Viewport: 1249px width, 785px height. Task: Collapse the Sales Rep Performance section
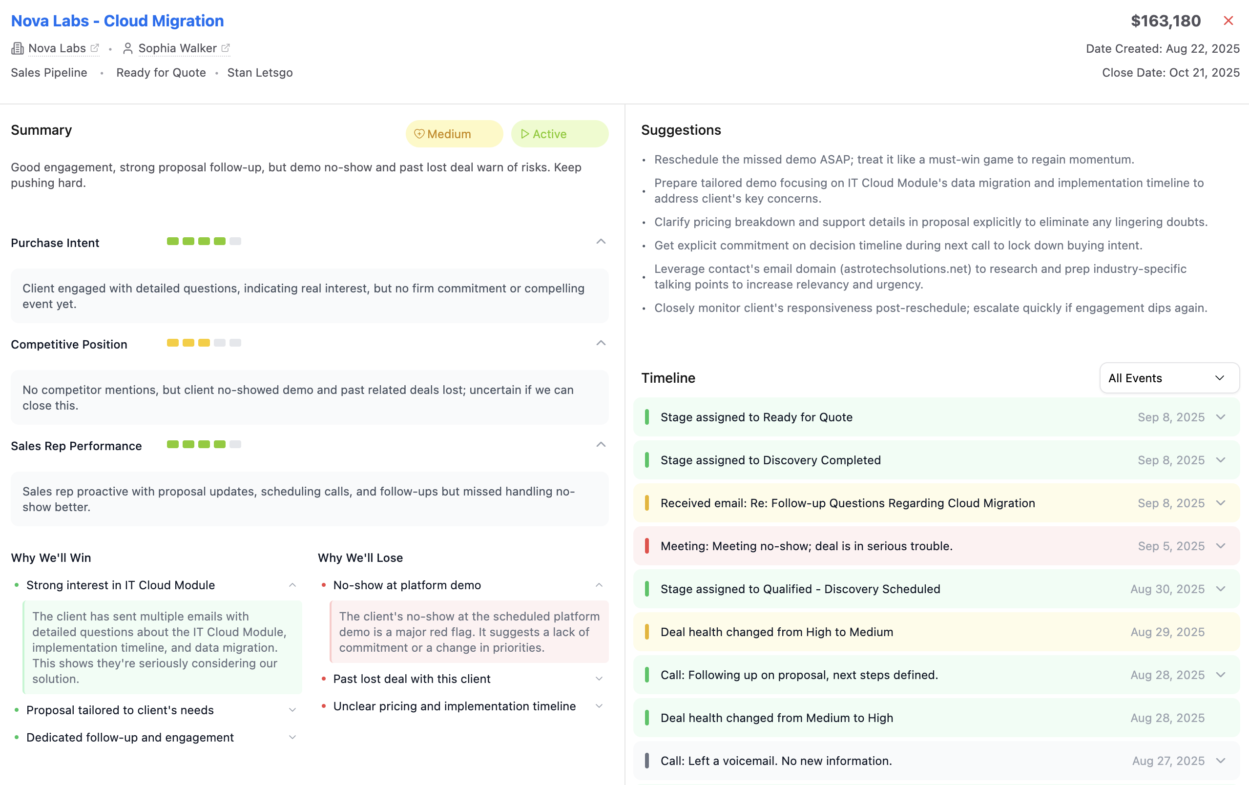[601, 445]
